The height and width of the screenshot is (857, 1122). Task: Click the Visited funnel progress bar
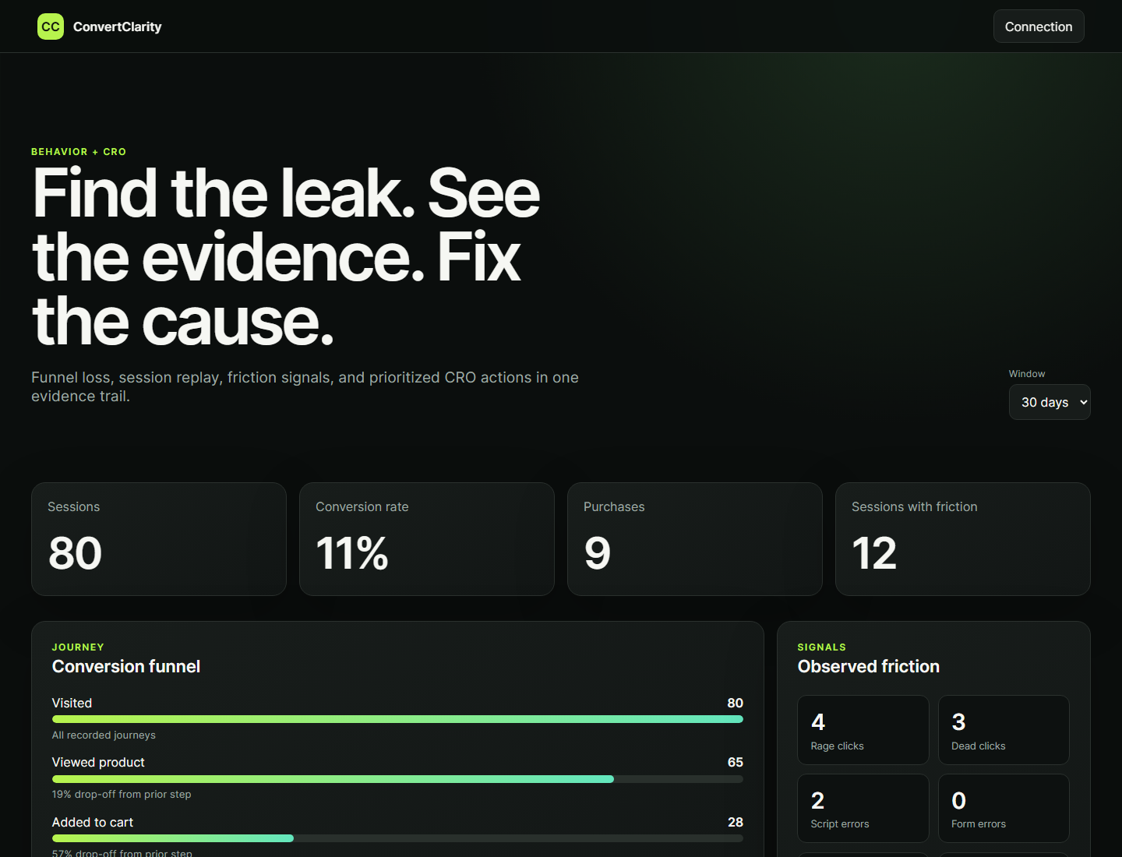[x=397, y=719]
